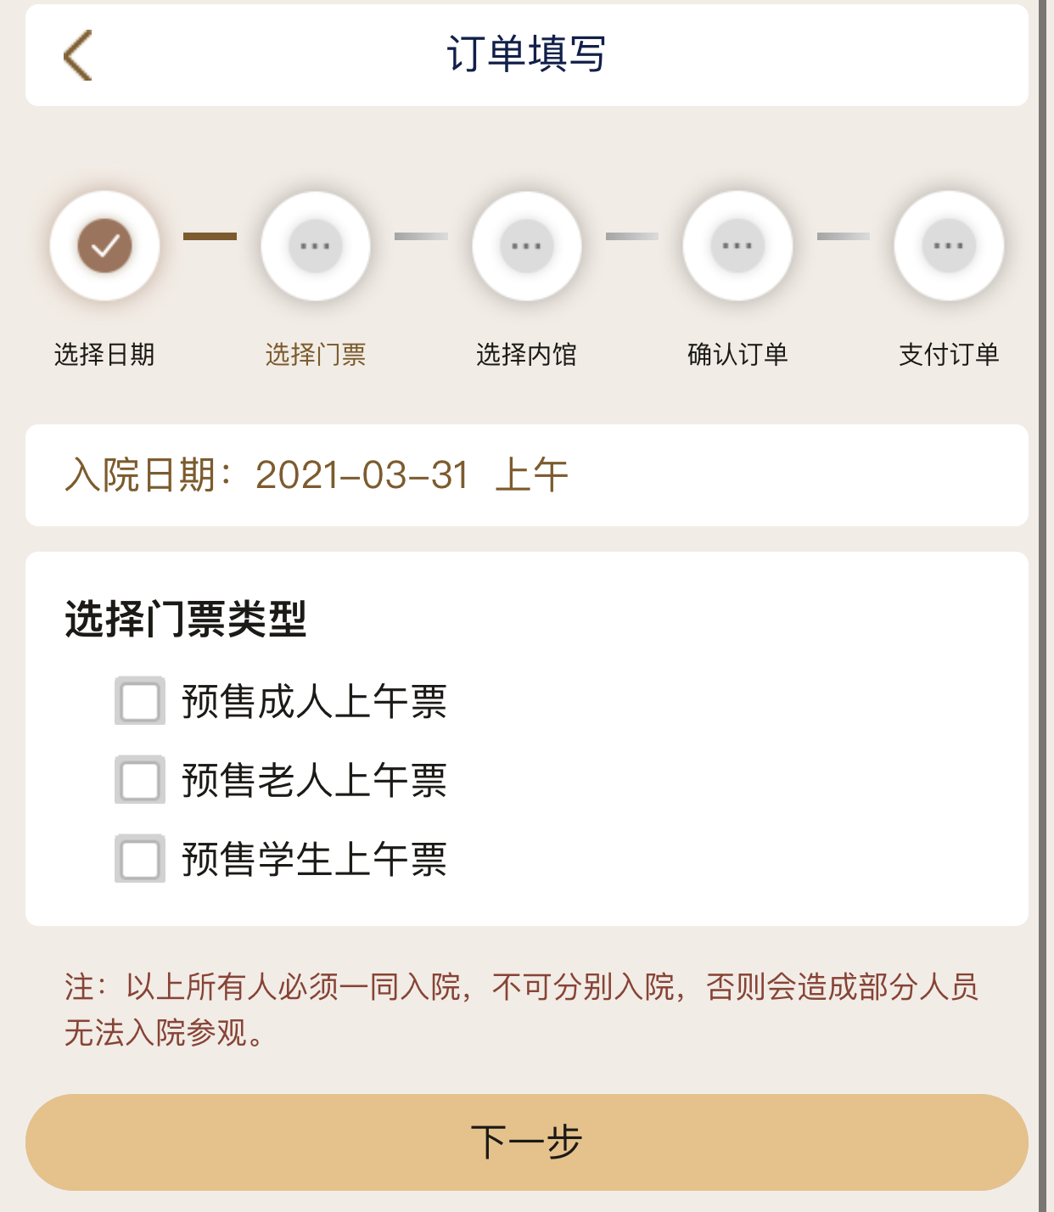
Task: Click the 确认订单 step circle icon
Action: 737,246
